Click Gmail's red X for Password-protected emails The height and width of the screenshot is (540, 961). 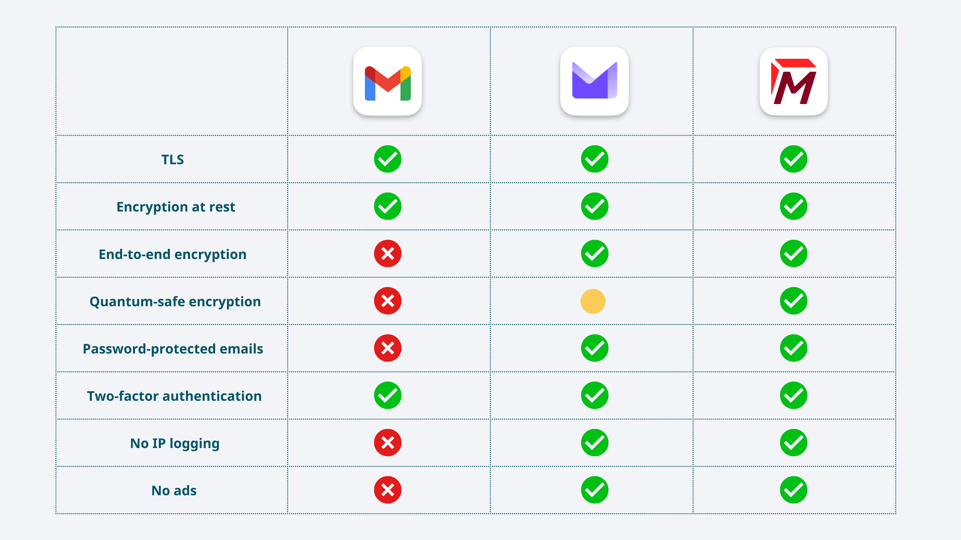pos(388,348)
